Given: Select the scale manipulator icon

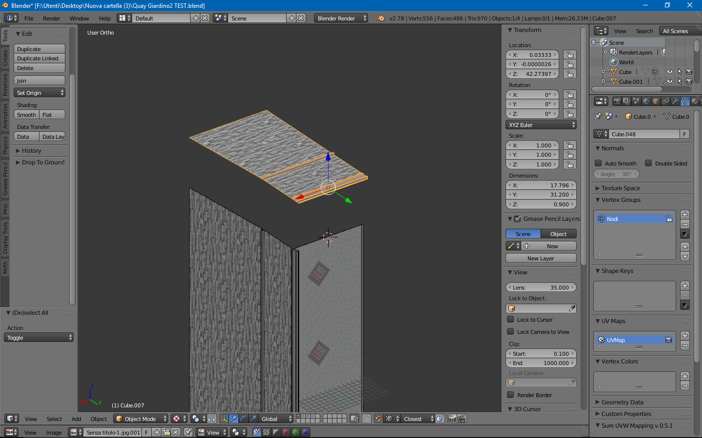Looking at the screenshot, I should click(253, 419).
